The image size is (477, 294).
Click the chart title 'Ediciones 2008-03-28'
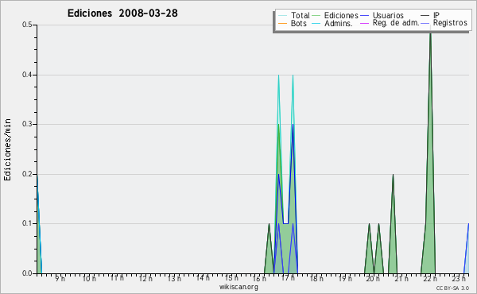tap(122, 14)
